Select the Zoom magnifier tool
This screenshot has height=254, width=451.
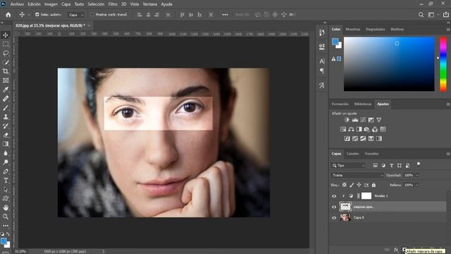click(x=6, y=217)
